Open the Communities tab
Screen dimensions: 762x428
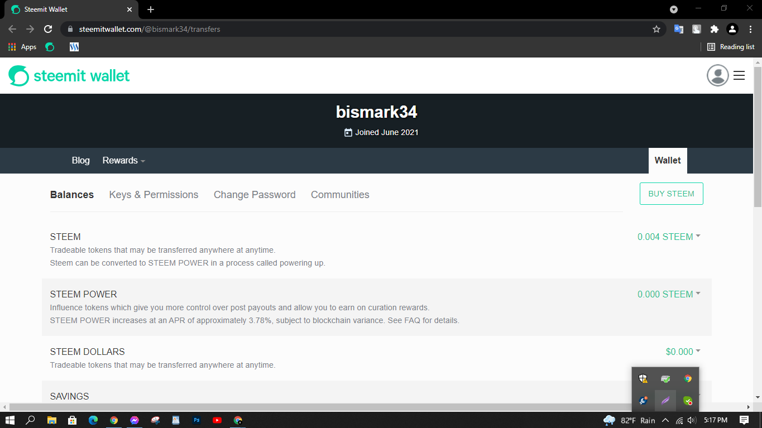[340, 195]
